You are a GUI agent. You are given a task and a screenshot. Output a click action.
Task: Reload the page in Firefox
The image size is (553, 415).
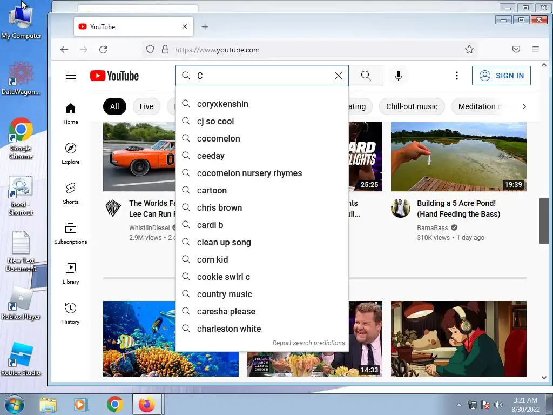click(x=103, y=50)
